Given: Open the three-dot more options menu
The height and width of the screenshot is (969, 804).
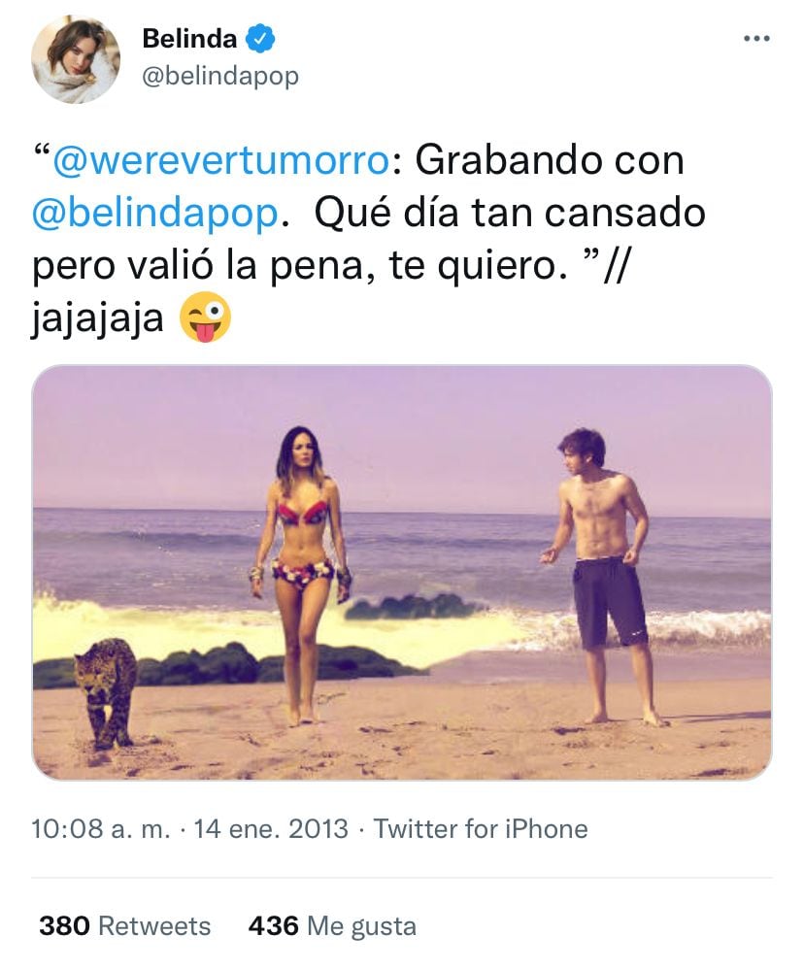Looking at the screenshot, I should (756, 39).
